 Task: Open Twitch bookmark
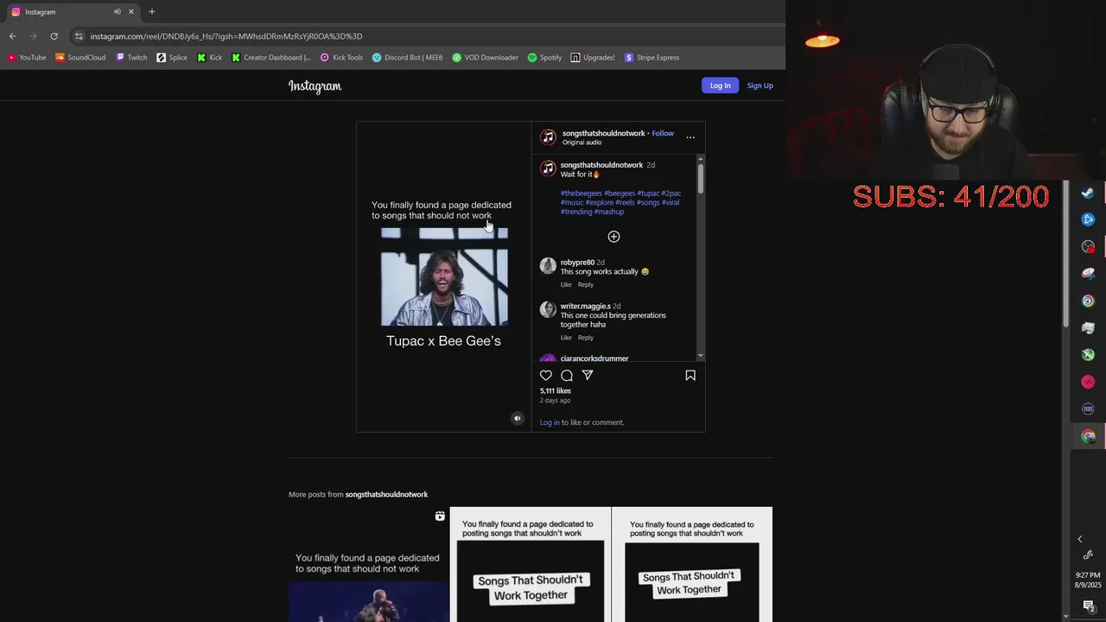coord(131,58)
